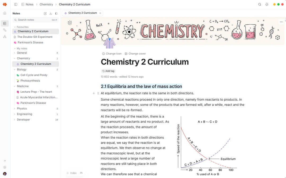
Task: Click the notes icon in the breadcrumb
Action: (23, 4)
